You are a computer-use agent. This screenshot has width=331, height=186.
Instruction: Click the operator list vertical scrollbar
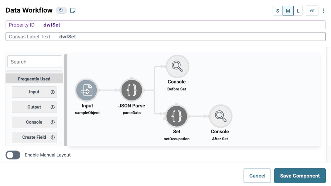pos(66,100)
